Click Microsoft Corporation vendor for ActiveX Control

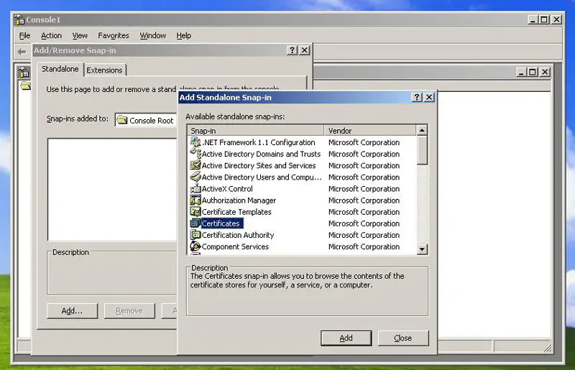tap(364, 189)
